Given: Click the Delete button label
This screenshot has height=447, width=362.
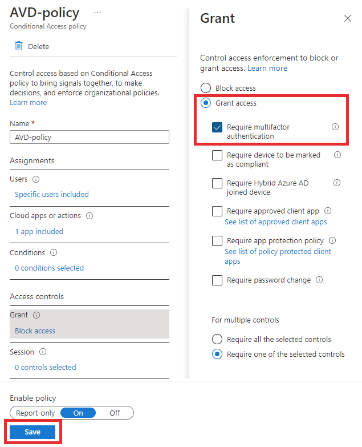Looking at the screenshot, I should 38,46.
